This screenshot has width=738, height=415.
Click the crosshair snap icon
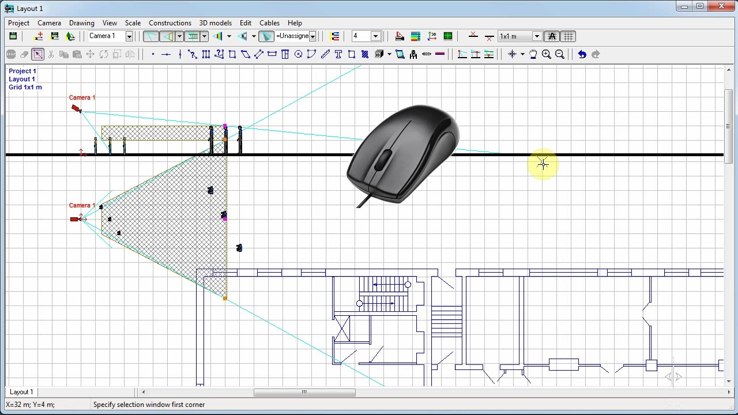coord(512,54)
